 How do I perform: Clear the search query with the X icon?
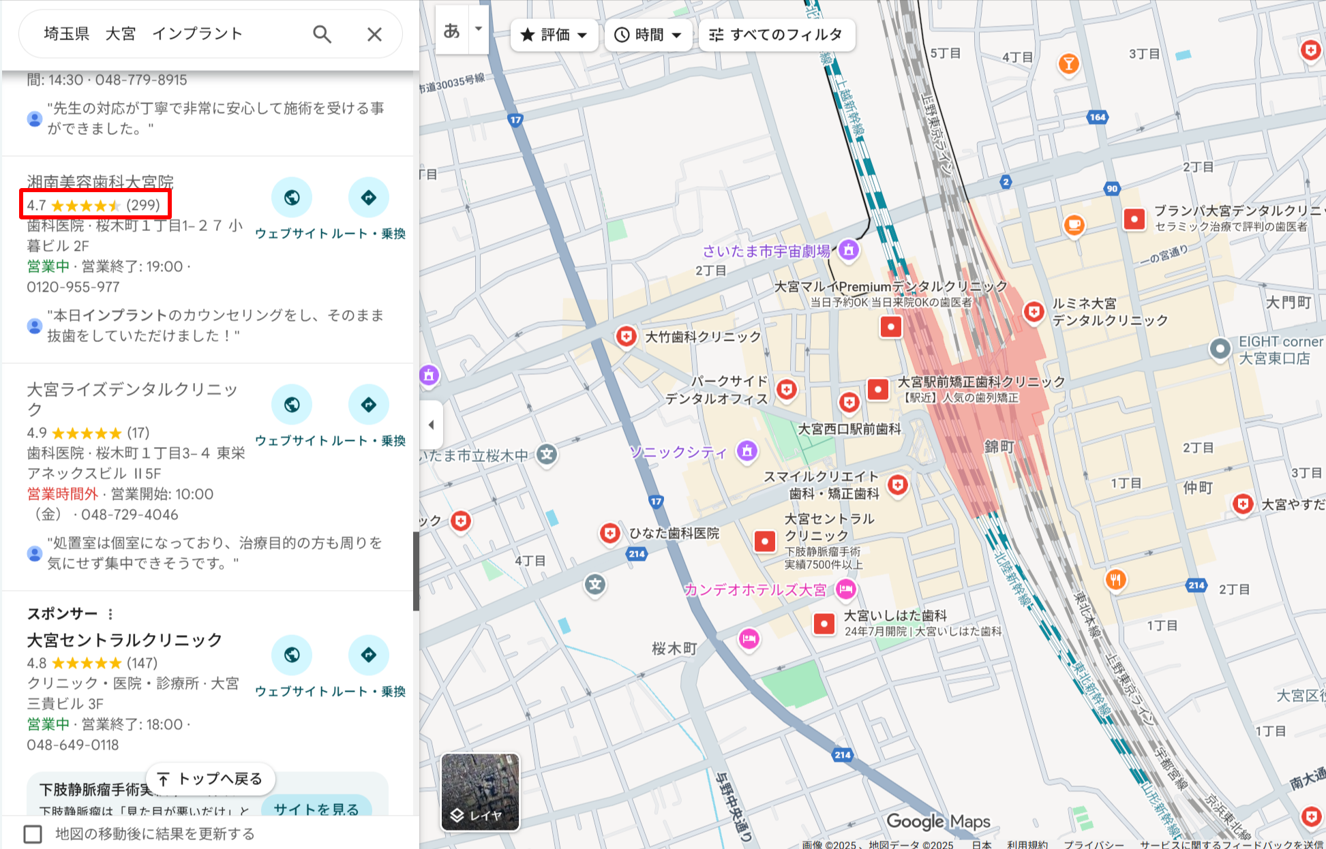pyautogui.click(x=374, y=33)
